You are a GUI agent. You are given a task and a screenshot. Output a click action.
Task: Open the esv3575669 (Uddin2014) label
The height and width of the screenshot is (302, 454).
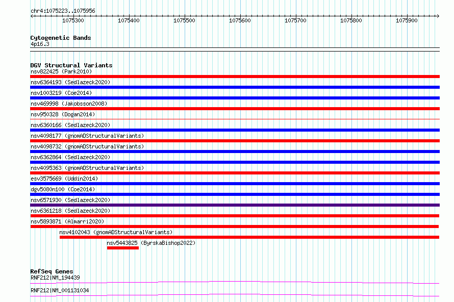[64, 179]
